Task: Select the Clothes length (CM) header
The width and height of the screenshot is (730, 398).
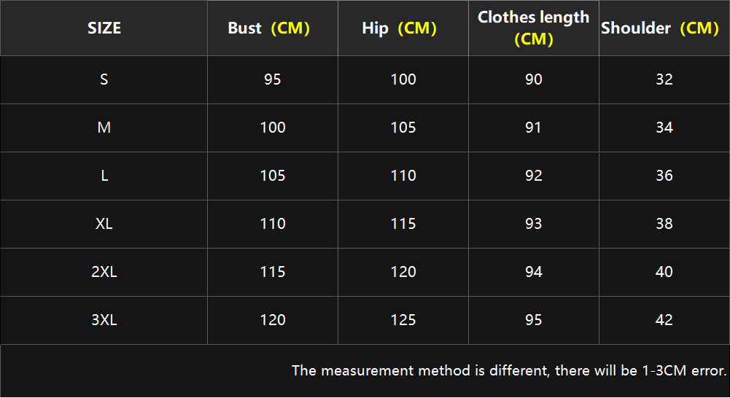Action: point(534,28)
